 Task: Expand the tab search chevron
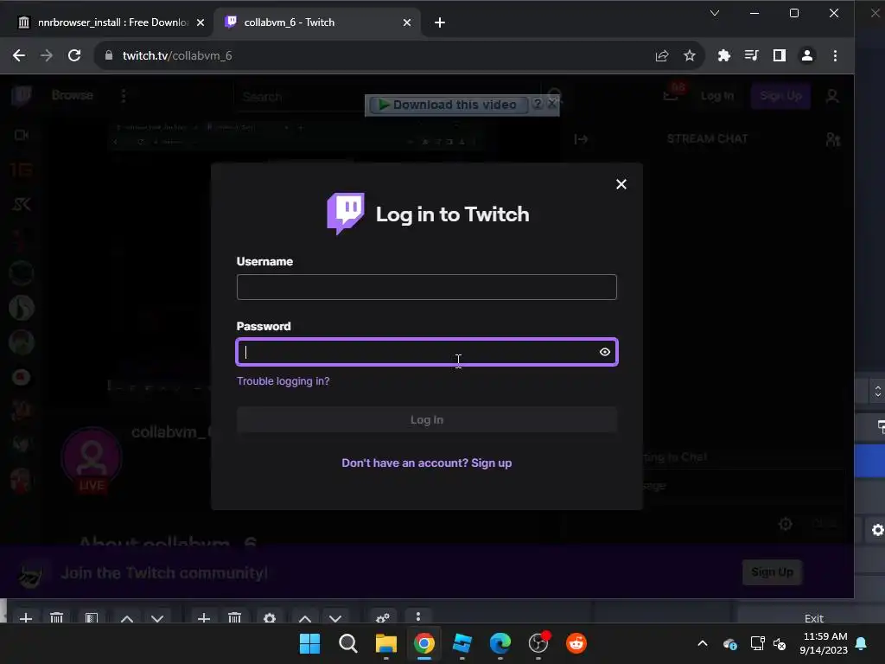click(715, 13)
